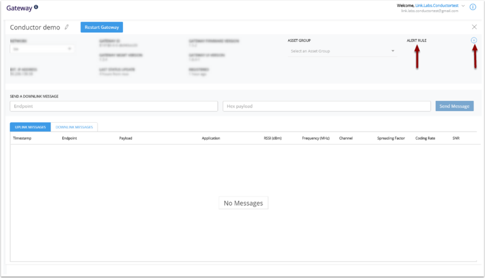Click the Send Message button

point(454,106)
